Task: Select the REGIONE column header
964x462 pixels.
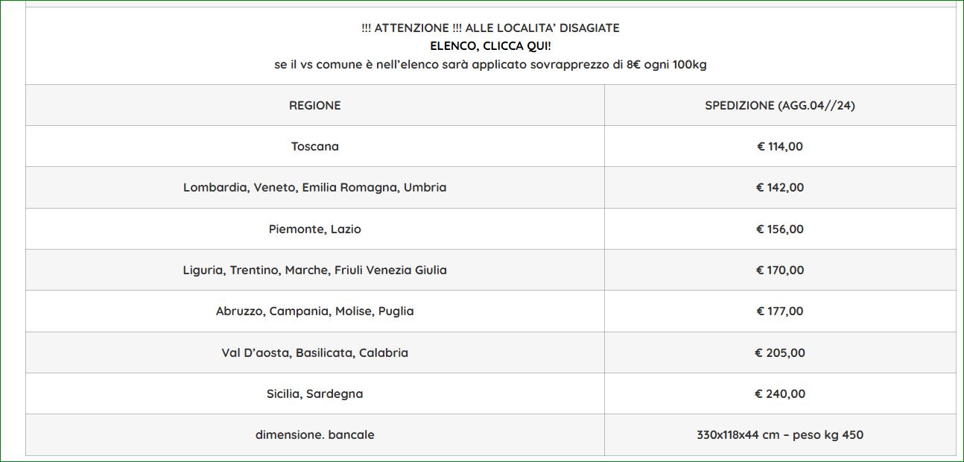Action: point(315,105)
